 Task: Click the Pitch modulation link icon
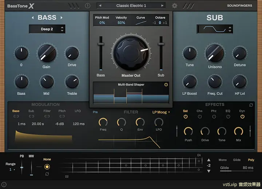(62, 116)
